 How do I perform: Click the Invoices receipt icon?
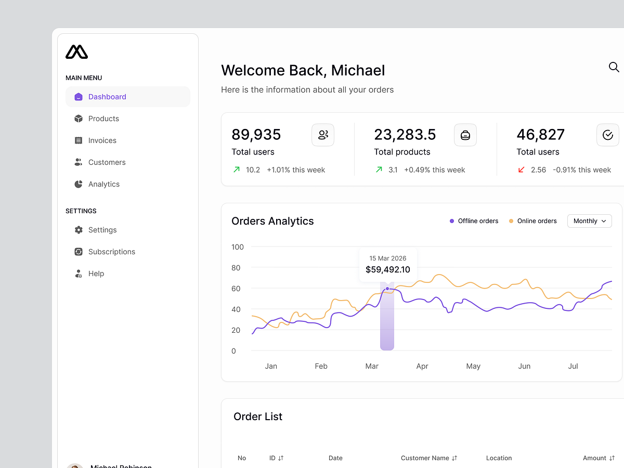click(x=79, y=140)
